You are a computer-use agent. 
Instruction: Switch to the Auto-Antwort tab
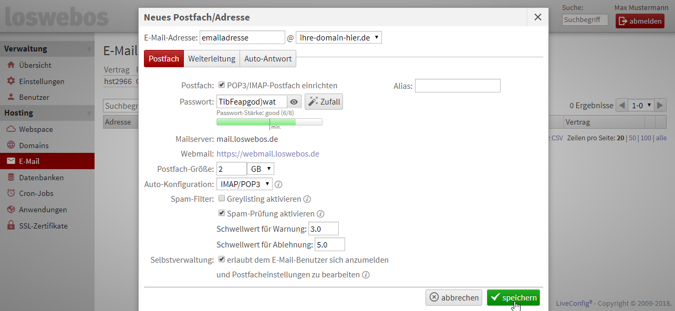[x=268, y=59]
